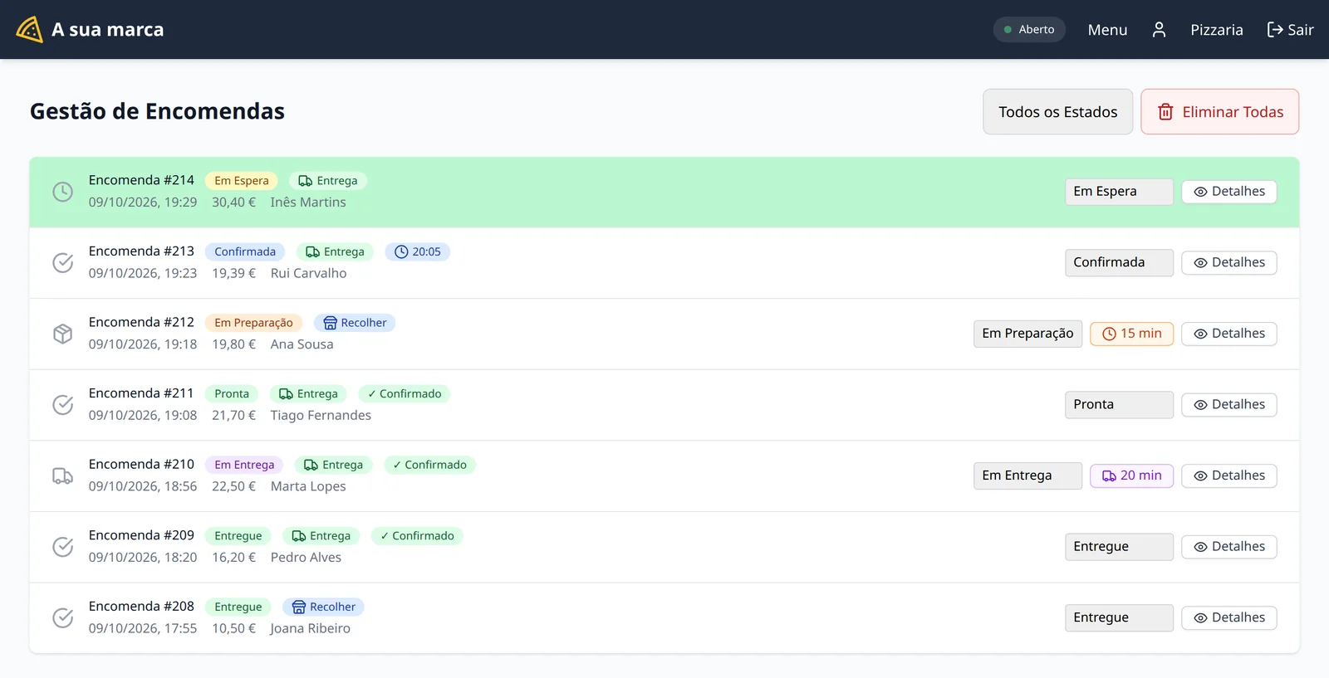Click the check-circle icon of Encomenda #211

point(63,405)
